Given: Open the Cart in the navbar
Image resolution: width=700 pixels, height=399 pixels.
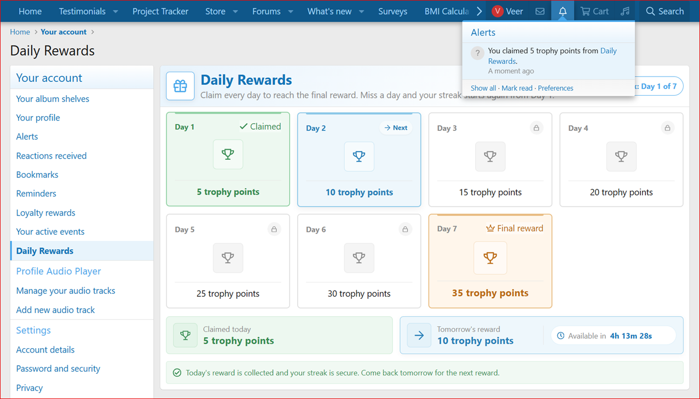Looking at the screenshot, I should coord(594,11).
